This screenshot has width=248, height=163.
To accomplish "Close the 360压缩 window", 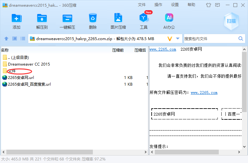I will (x=243, y=5).
